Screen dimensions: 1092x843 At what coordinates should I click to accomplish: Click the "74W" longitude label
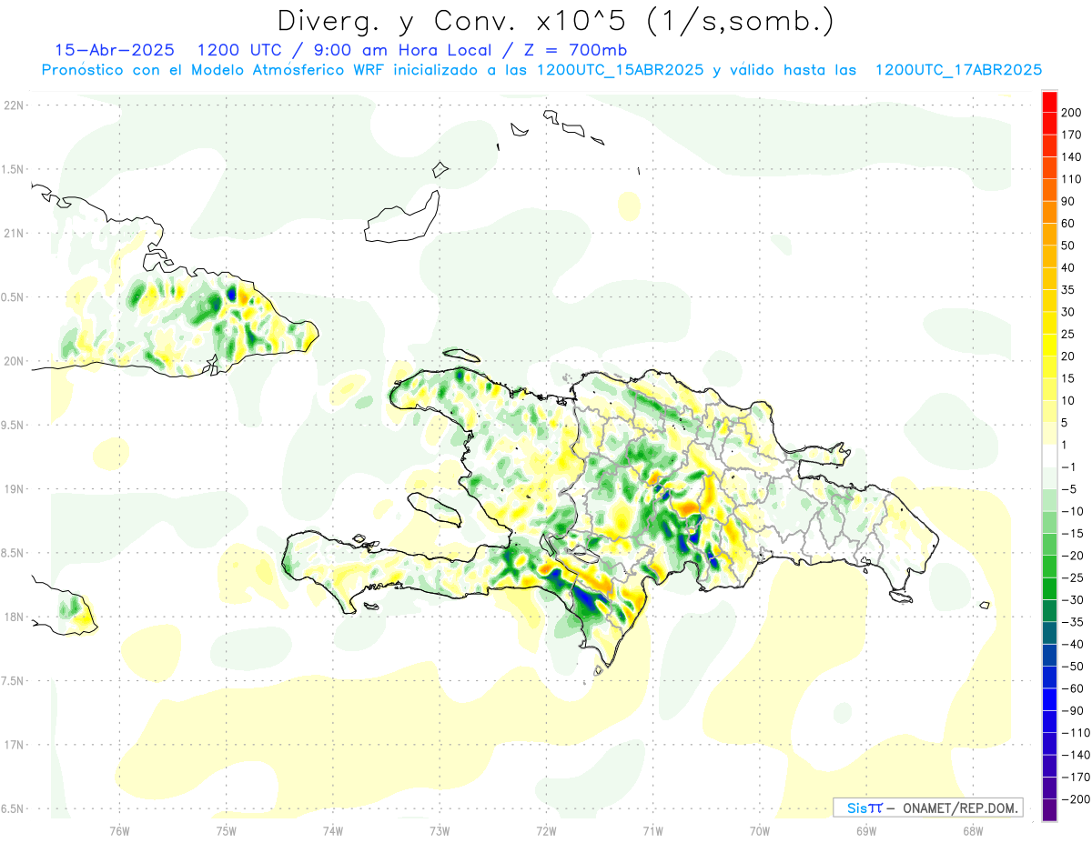pyautogui.click(x=333, y=830)
